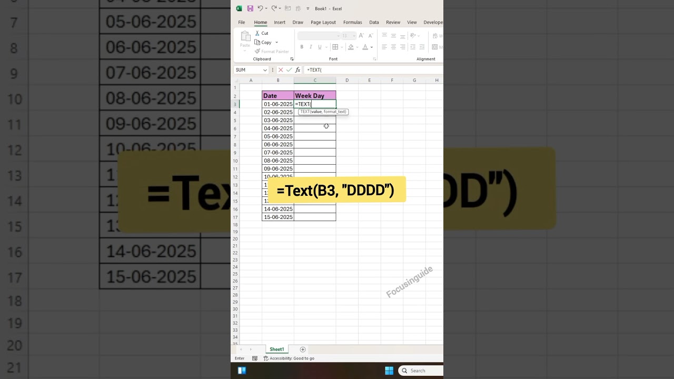Expand the Fill Color dropdown arrow

coord(357,47)
